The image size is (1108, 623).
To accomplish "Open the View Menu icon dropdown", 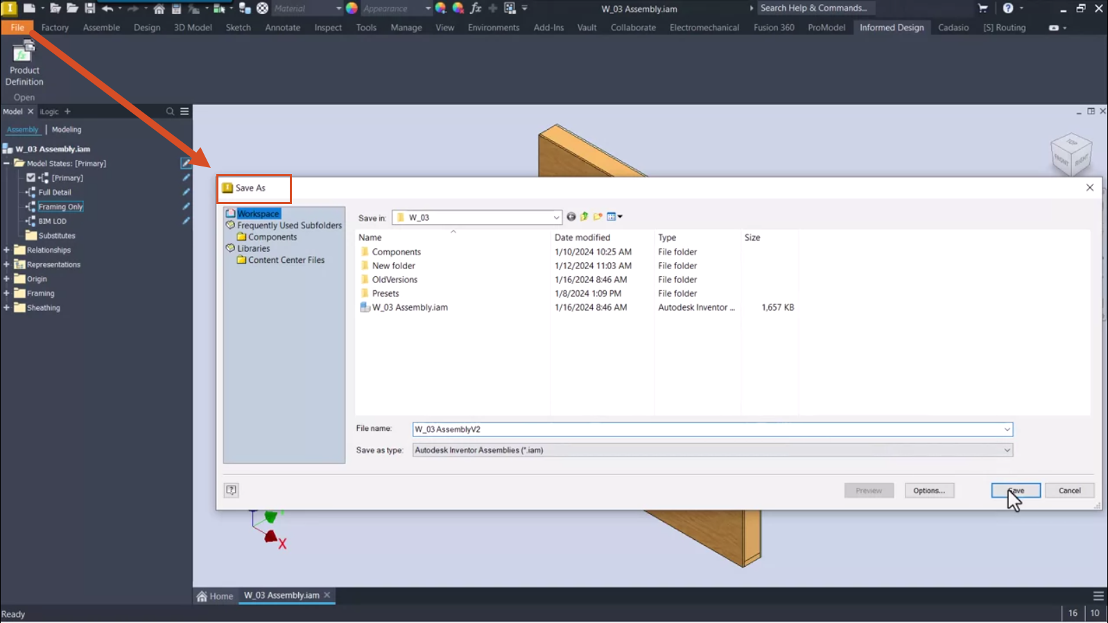I will point(614,216).
